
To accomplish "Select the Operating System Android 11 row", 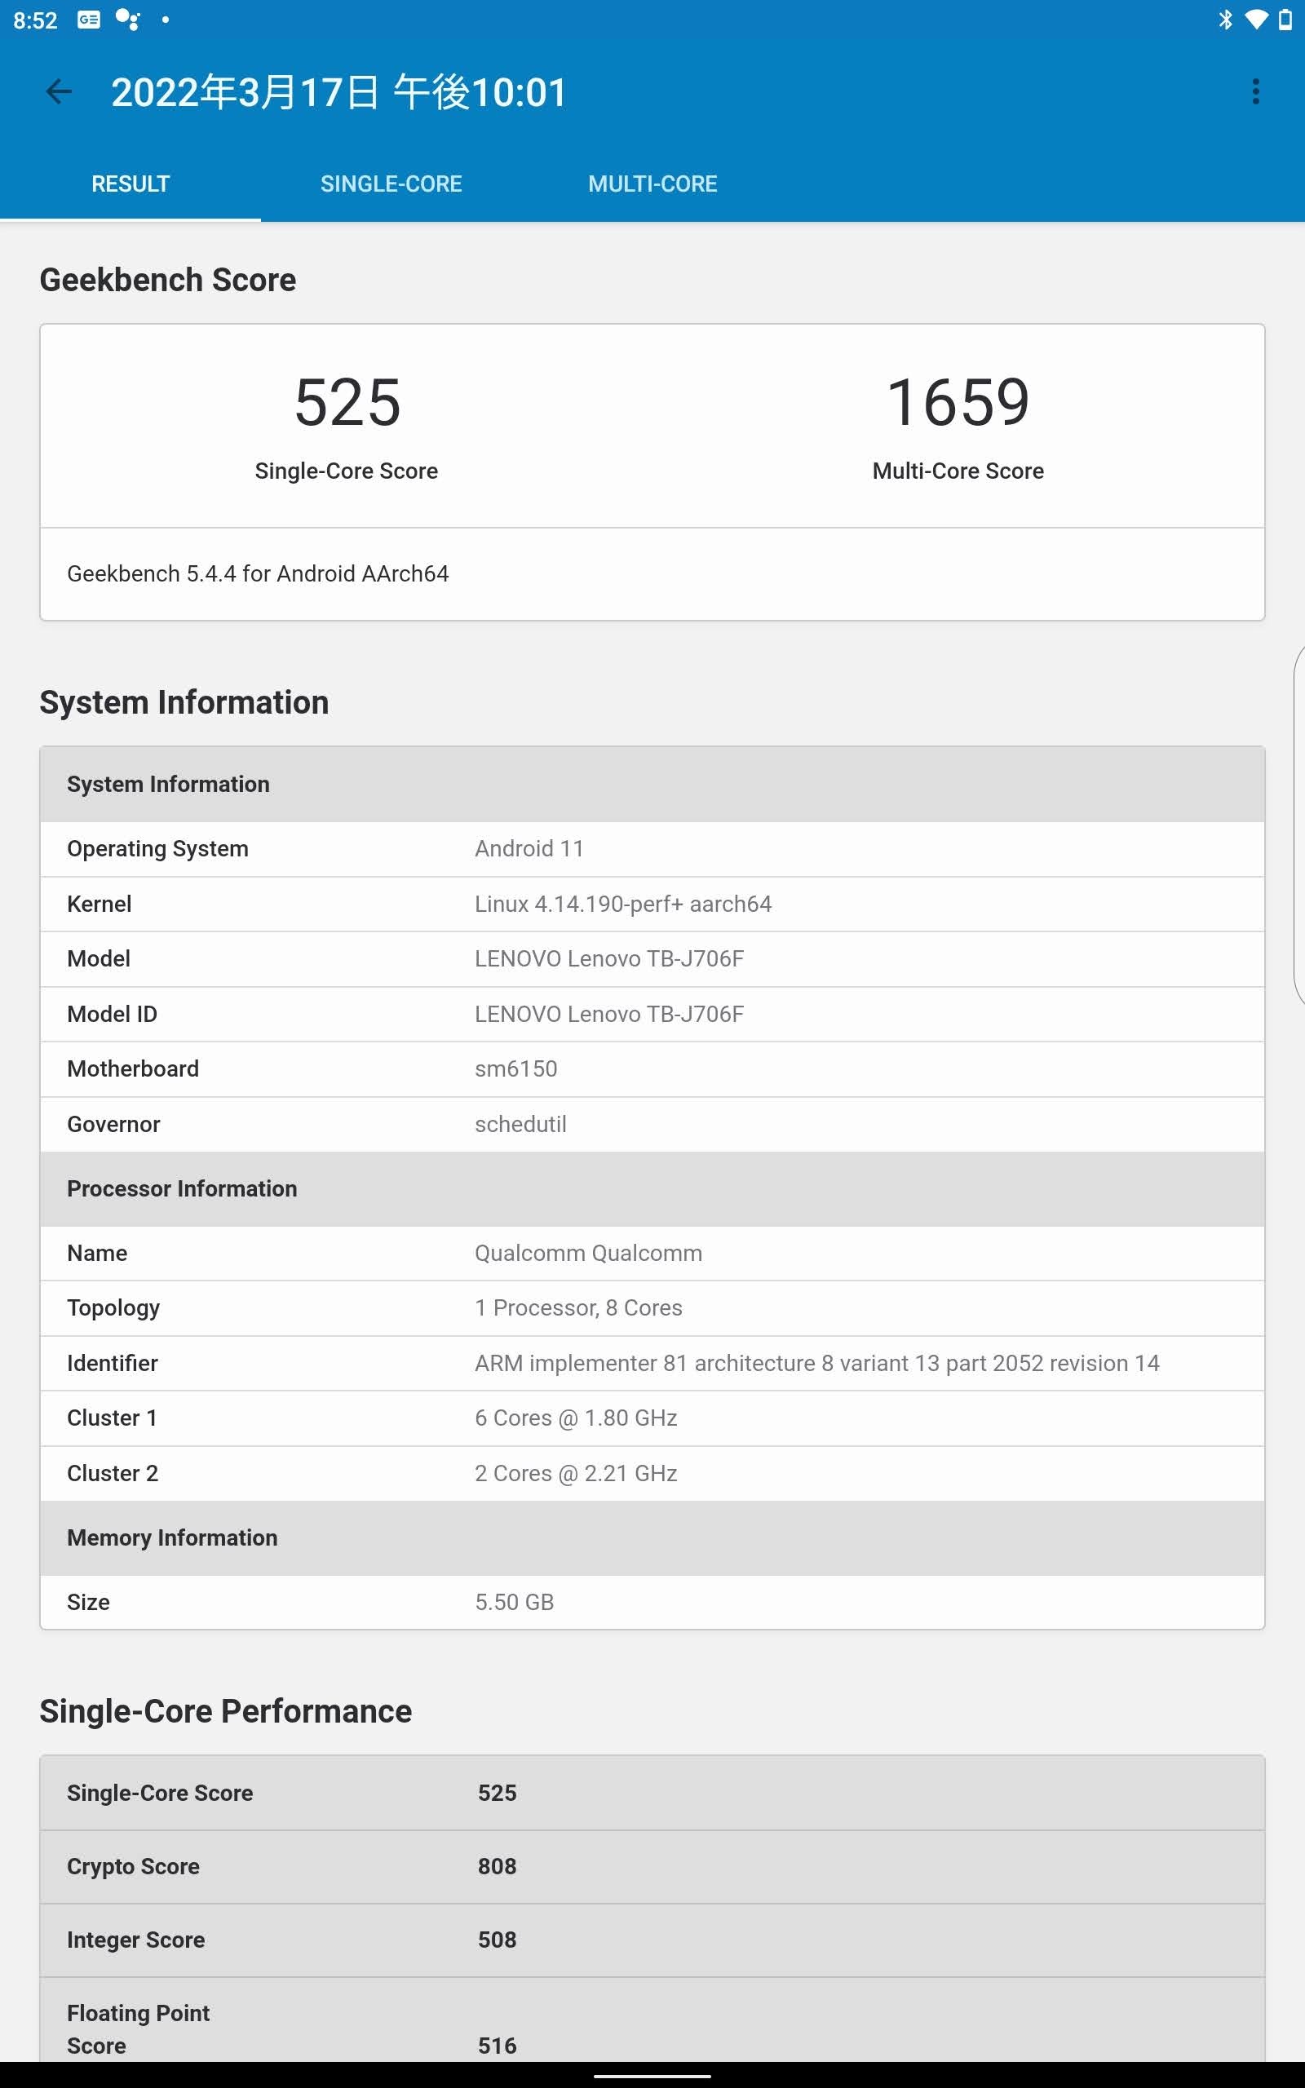I will point(652,849).
